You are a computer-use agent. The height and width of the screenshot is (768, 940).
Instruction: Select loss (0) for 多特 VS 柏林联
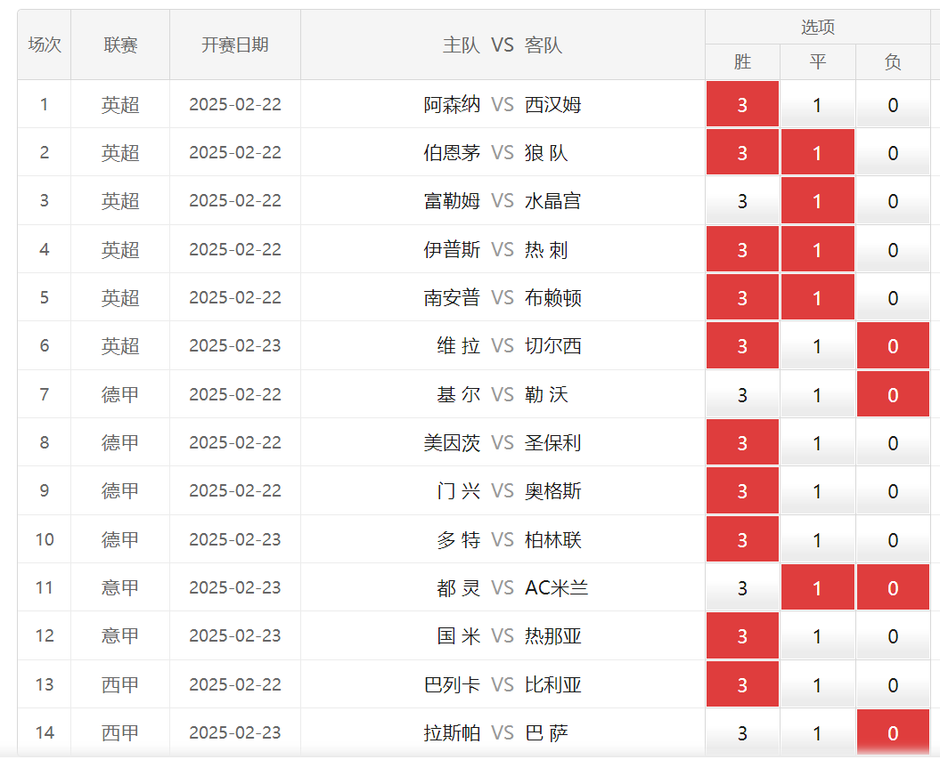[x=894, y=539]
